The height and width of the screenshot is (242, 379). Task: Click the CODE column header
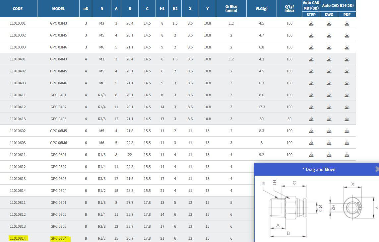click(18, 9)
